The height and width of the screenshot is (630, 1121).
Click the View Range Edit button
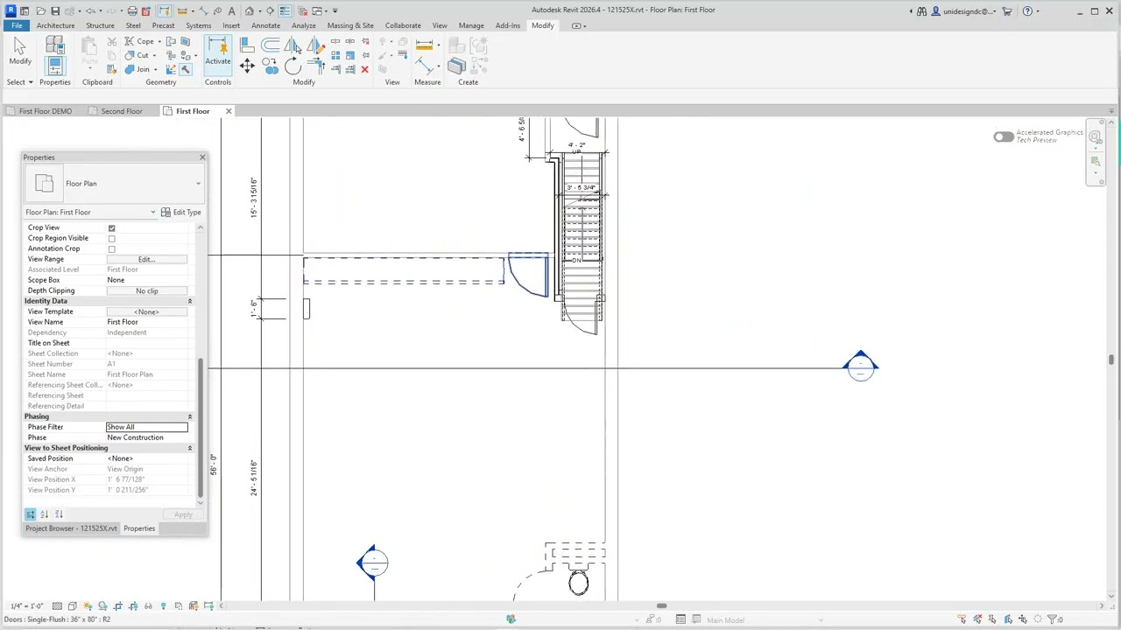[x=146, y=259]
